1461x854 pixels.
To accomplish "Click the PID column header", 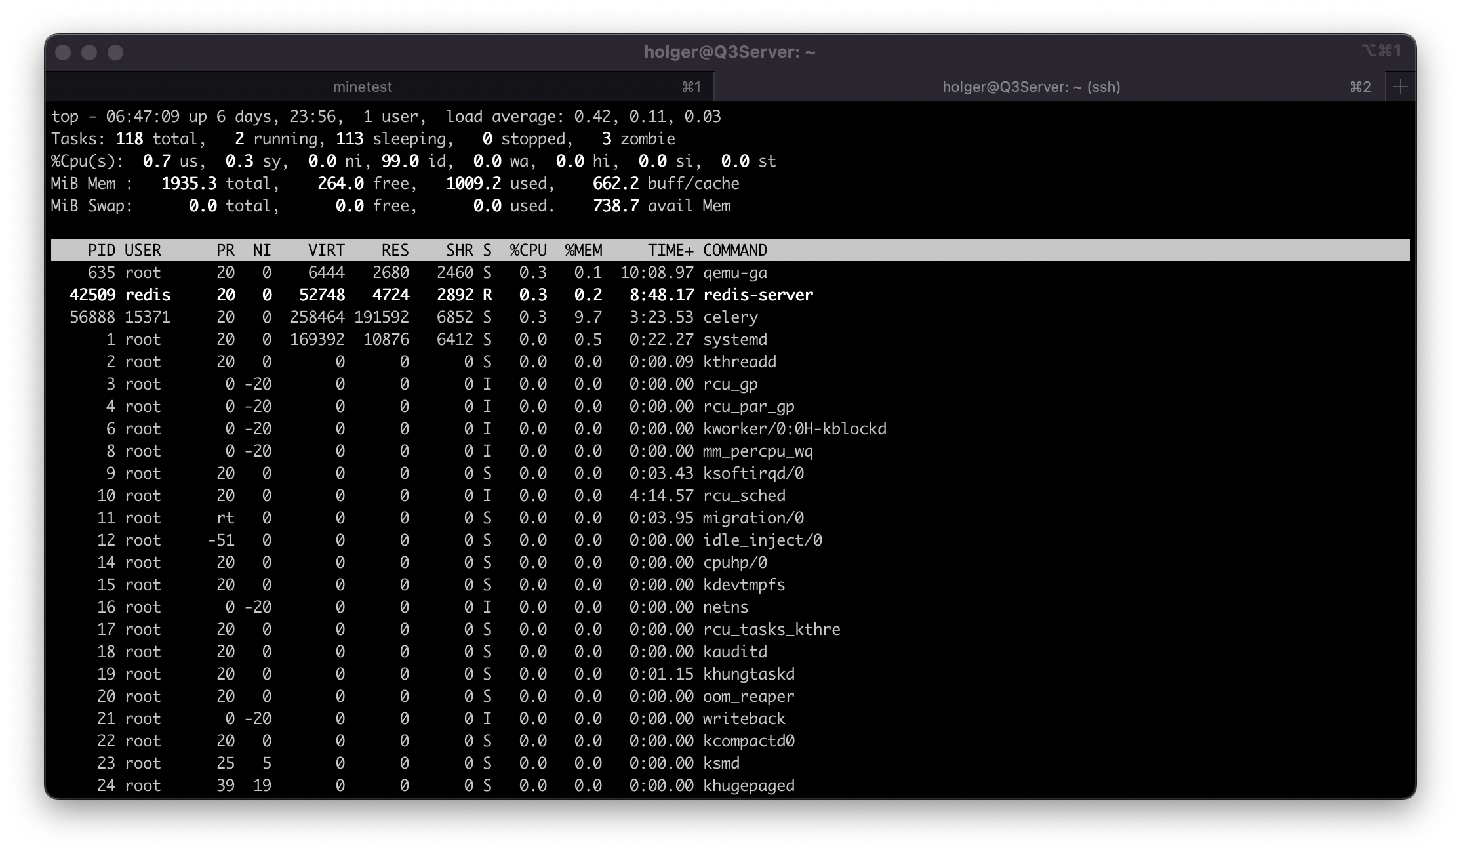I will [102, 251].
